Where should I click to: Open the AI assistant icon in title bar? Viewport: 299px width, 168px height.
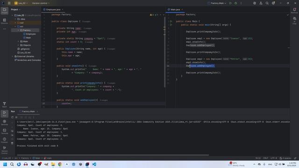click(x=254, y=3)
